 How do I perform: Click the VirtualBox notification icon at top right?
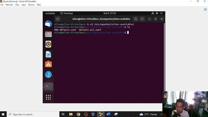[205, 9]
